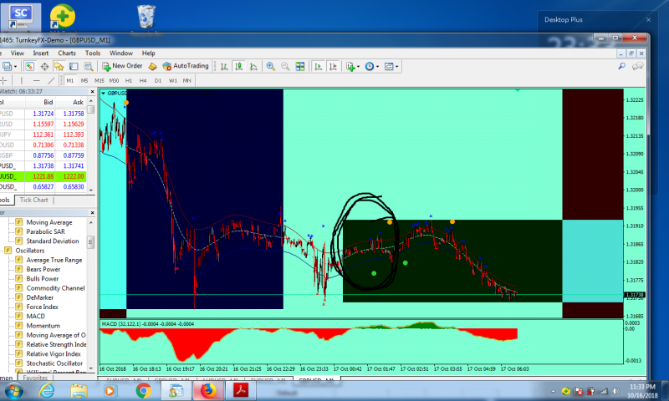This screenshot has width=669, height=401.
Task: Select the H1 timeframe button
Action: (129, 80)
